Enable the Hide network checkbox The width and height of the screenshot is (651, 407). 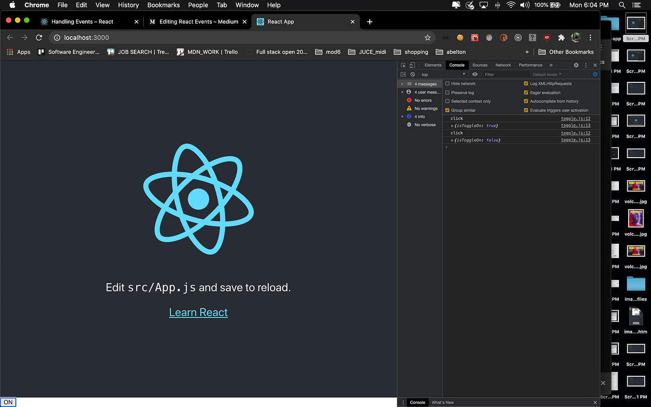pos(447,84)
